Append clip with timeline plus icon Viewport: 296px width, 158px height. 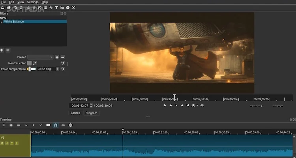[11, 125]
